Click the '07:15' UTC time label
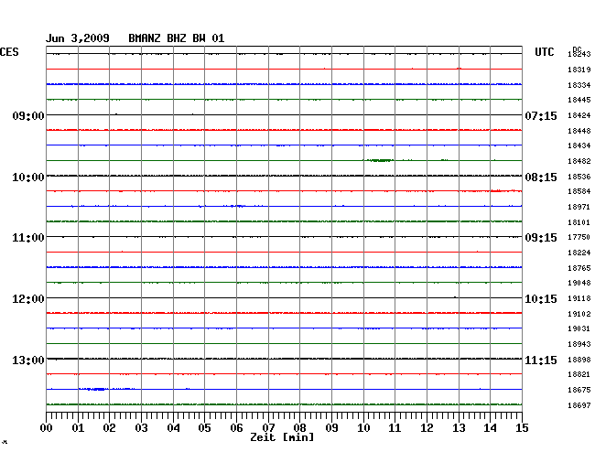 [541, 115]
